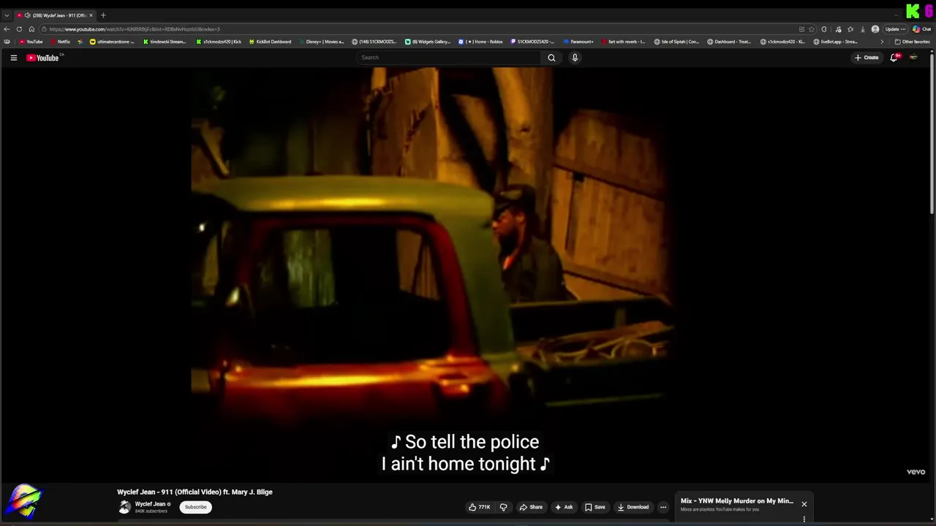Open the browser profile avatar
The height and width of the screenshot is (526, 936).
point(875,29)
